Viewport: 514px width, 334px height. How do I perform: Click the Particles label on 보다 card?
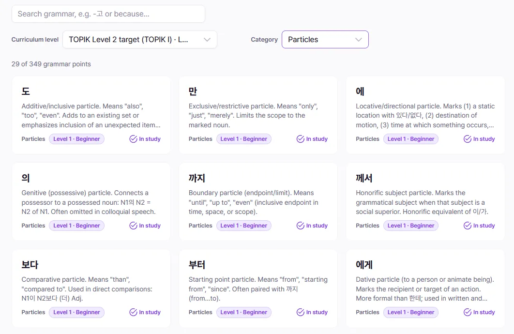[x=33, y=312]
